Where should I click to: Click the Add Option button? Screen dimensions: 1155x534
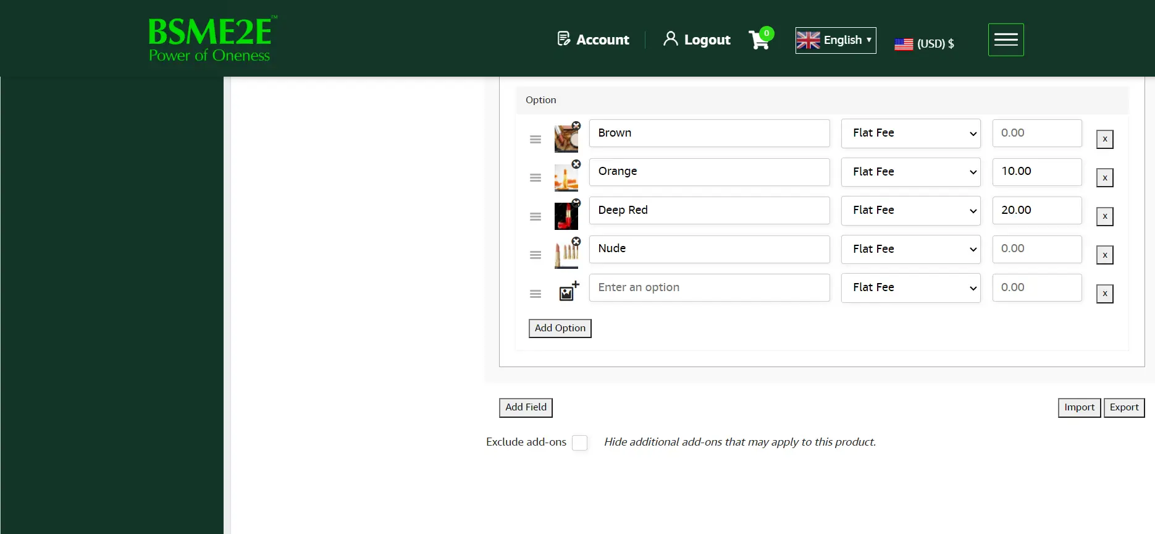tap(560, 328)
